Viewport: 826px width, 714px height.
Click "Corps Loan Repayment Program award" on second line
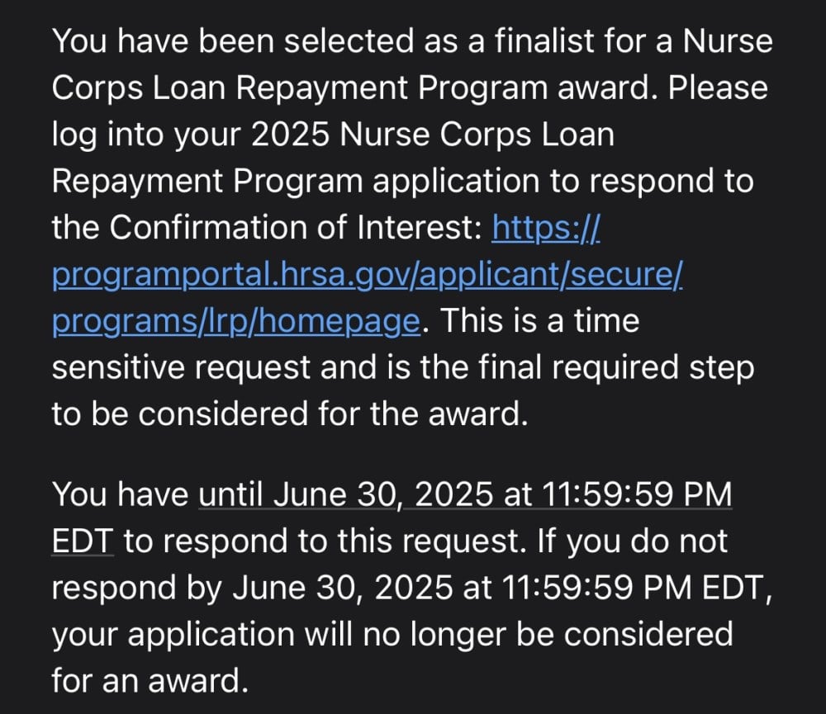(351, 88)
